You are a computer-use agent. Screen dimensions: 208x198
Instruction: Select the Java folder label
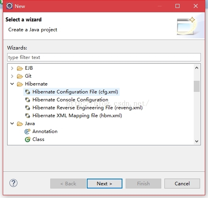(30, 124)
